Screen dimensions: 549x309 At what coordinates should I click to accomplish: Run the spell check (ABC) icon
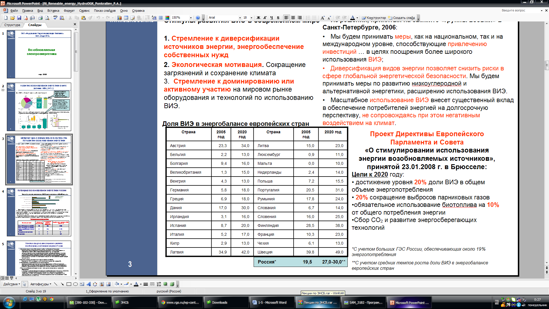coord(55,18)
